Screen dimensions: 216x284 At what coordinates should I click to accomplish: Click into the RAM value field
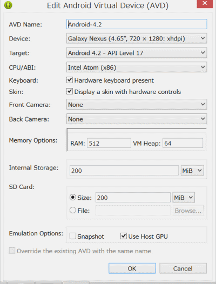(x=109, y=143)
